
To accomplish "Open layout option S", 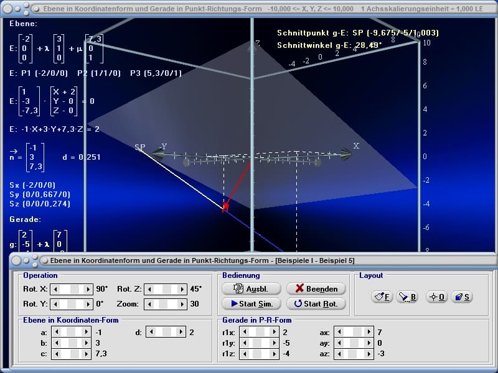I will coord(462,297).
